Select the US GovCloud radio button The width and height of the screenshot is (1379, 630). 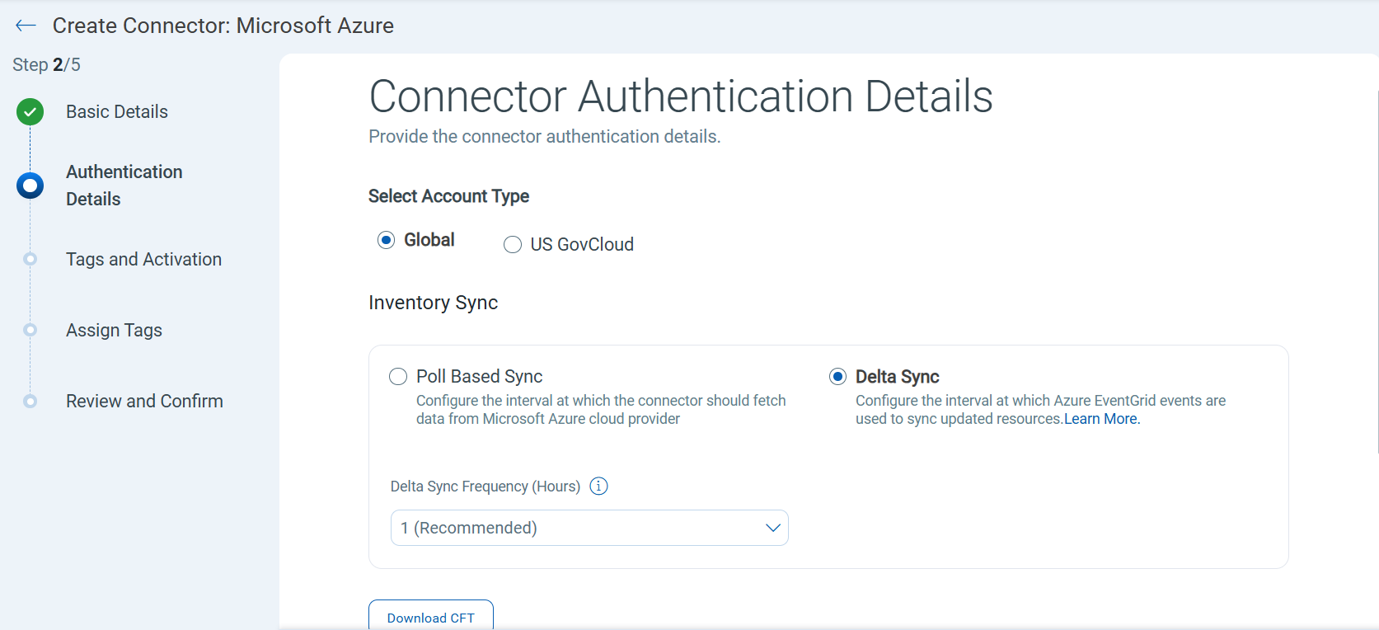(x=513, y=245)
